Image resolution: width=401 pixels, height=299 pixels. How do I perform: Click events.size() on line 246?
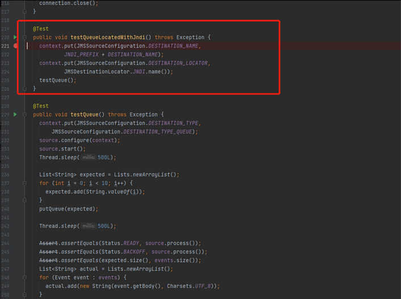coord(175,260)
